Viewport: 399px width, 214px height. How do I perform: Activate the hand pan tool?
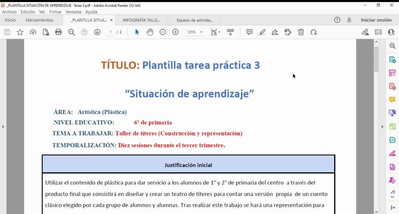150,32
